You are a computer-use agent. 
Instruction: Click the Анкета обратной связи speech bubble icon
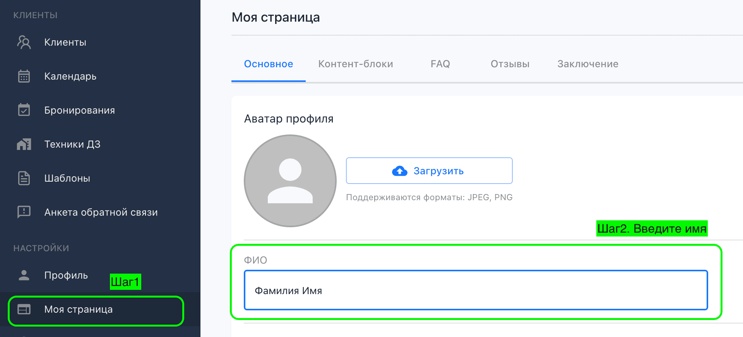[x=24, y=212]
